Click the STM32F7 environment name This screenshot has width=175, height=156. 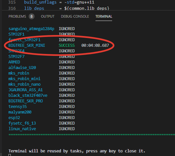[x=16, y=57]
